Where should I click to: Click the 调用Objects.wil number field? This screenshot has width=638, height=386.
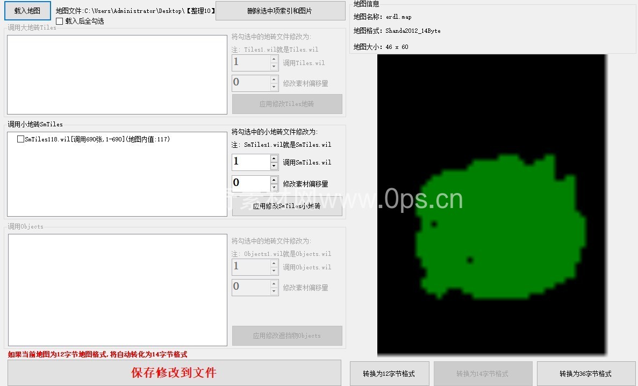point(251,267)
